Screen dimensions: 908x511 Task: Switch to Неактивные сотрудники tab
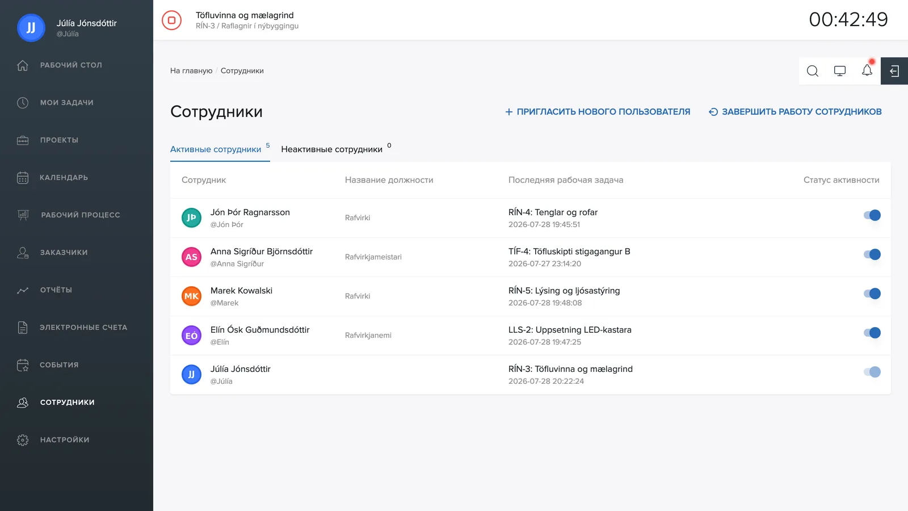pyautogui.click(x=336, y=149)
